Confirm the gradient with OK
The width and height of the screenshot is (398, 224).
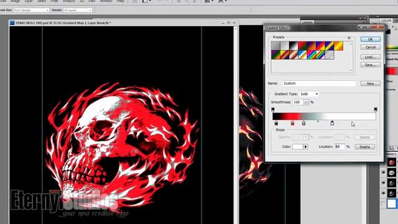coord(371,39)
